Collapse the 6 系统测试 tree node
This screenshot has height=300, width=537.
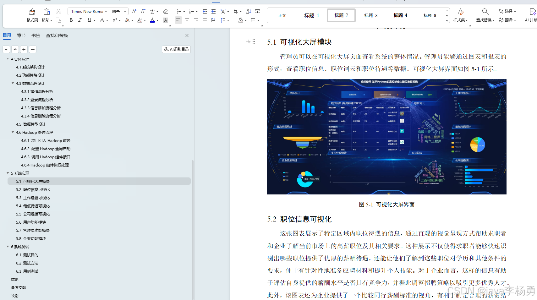(8, 247)
